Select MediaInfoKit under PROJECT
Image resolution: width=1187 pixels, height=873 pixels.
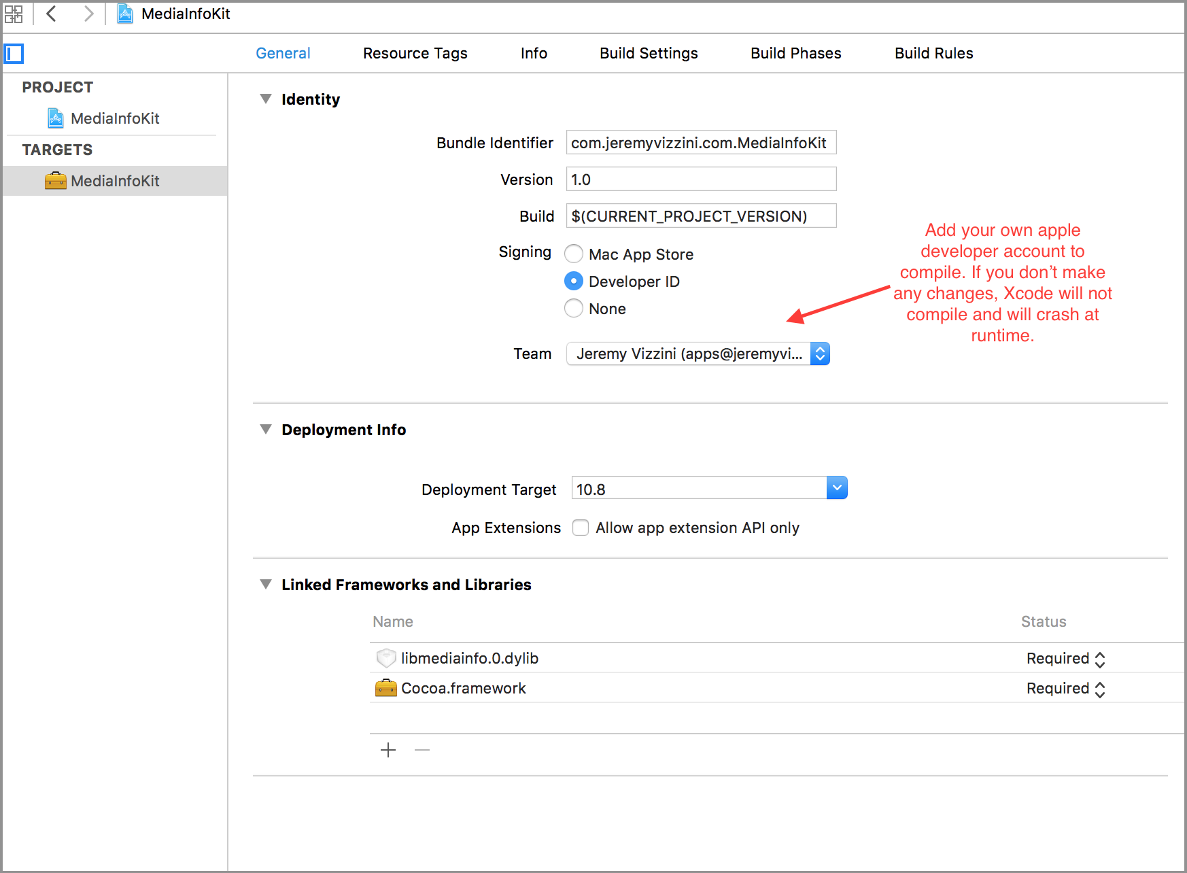[115, 118]
